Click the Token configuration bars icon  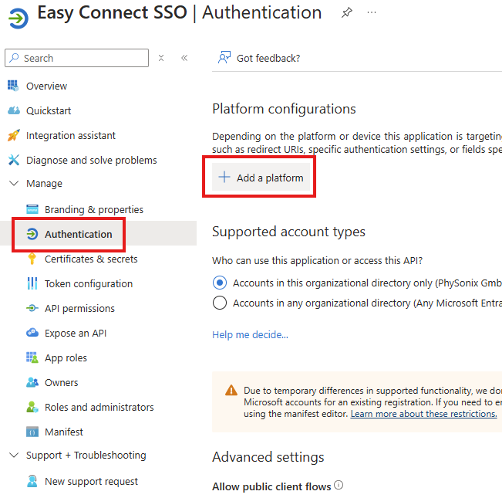tap(32, 283)
